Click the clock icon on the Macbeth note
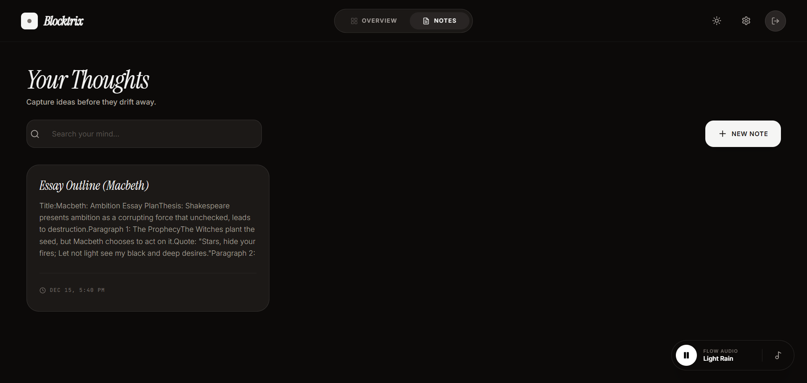The width and height of the screenshot is (807, 383). click(42, 290)
